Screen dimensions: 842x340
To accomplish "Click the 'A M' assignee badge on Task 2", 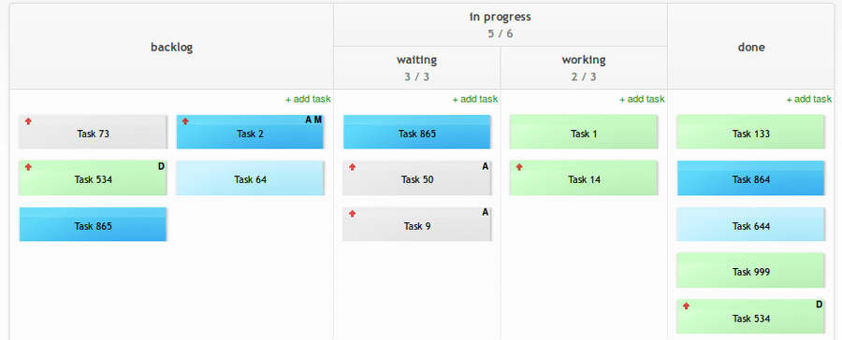I will pos(313,120).
